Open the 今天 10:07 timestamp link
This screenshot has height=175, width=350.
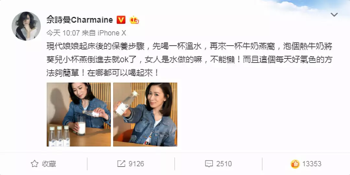pos(63,33)
